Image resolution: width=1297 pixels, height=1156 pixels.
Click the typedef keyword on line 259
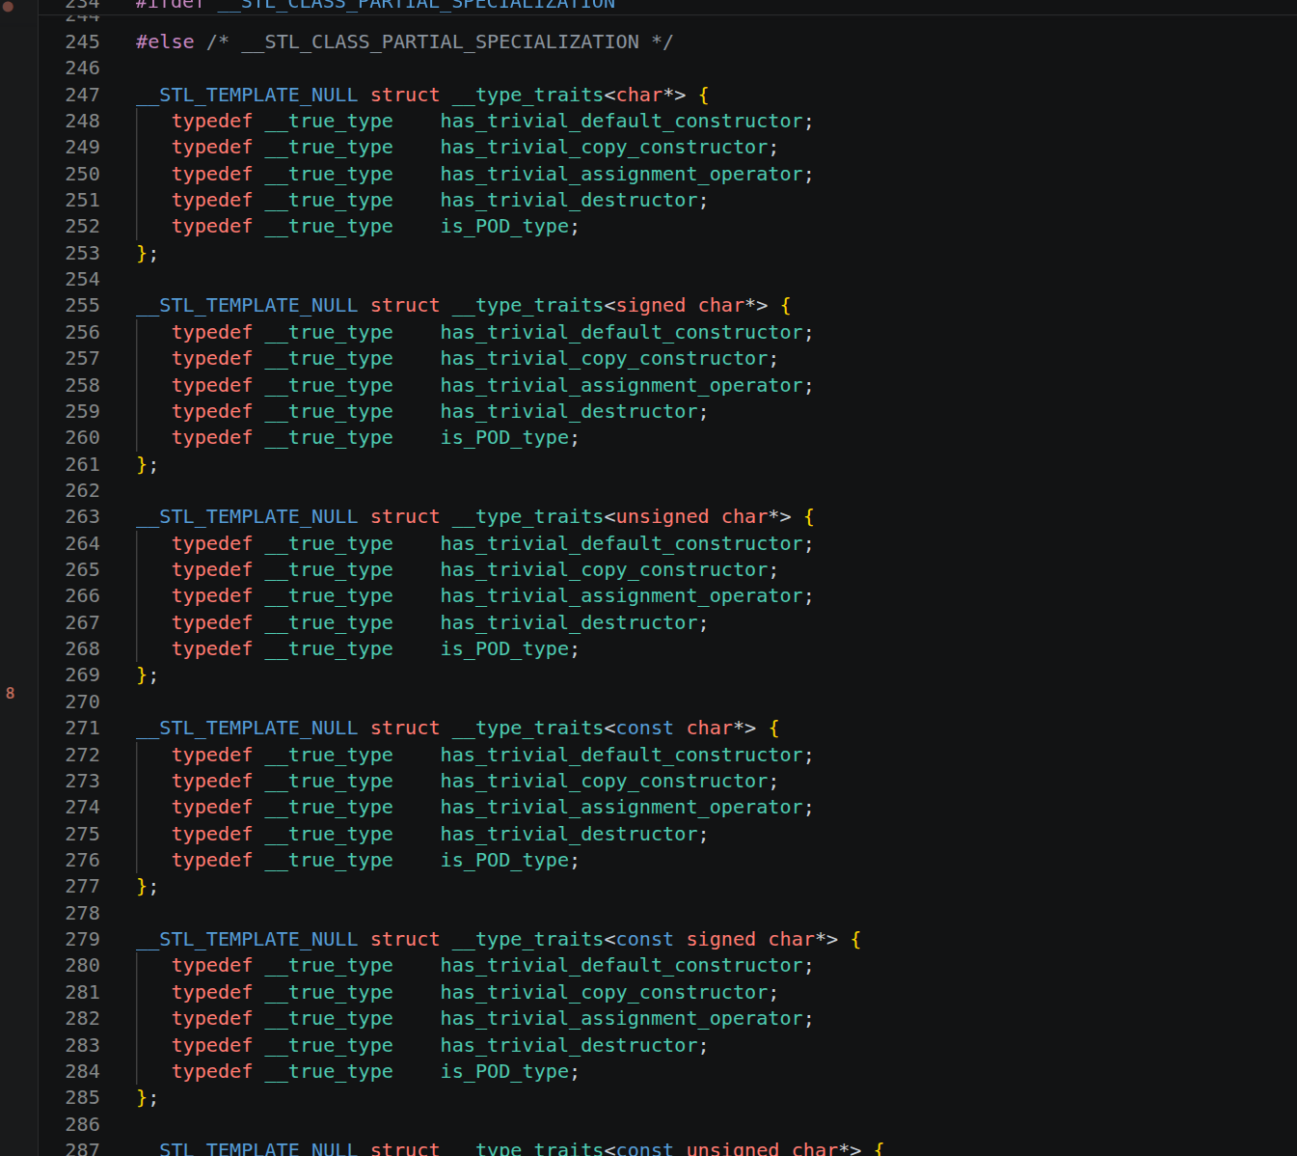212,412
